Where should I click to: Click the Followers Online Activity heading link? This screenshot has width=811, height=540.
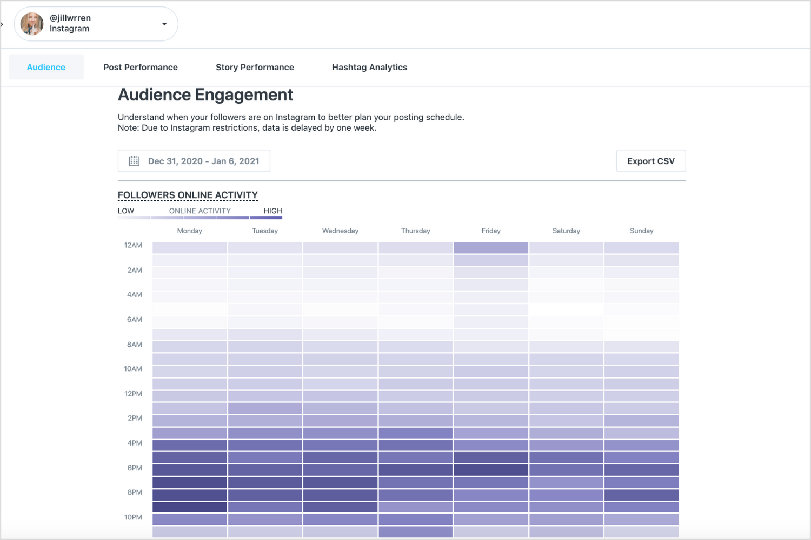[x=188, y=195]
